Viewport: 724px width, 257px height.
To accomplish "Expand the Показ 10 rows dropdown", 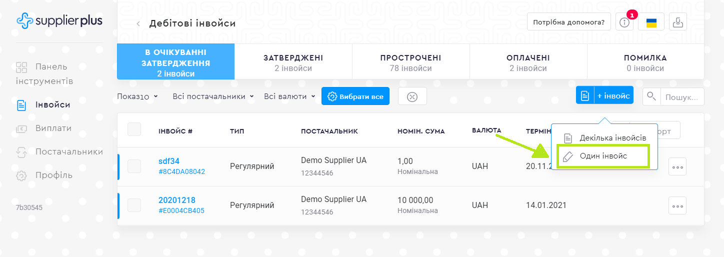I will 137,96.
